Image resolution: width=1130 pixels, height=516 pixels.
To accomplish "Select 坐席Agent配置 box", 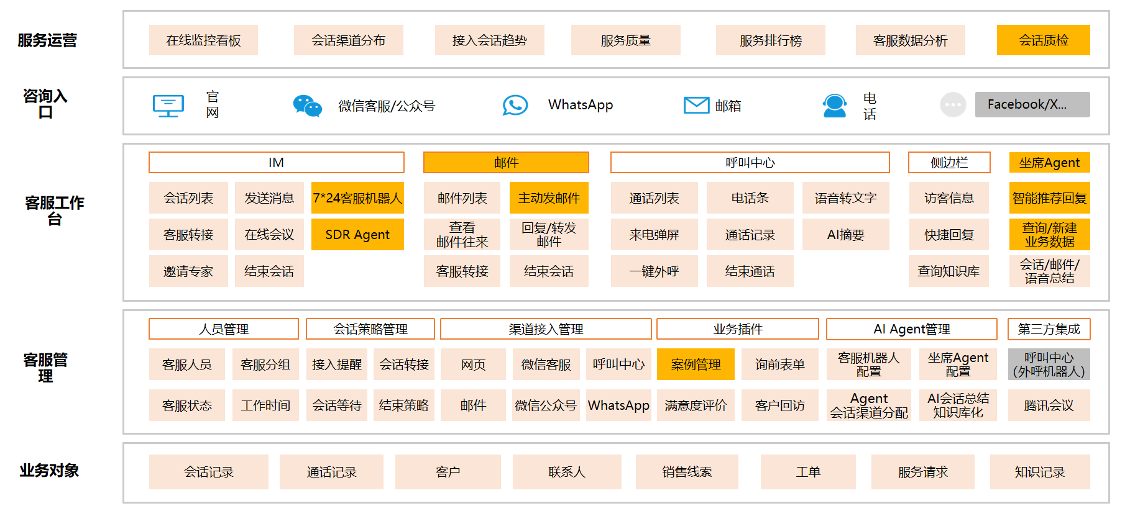I will coord(958,364).
